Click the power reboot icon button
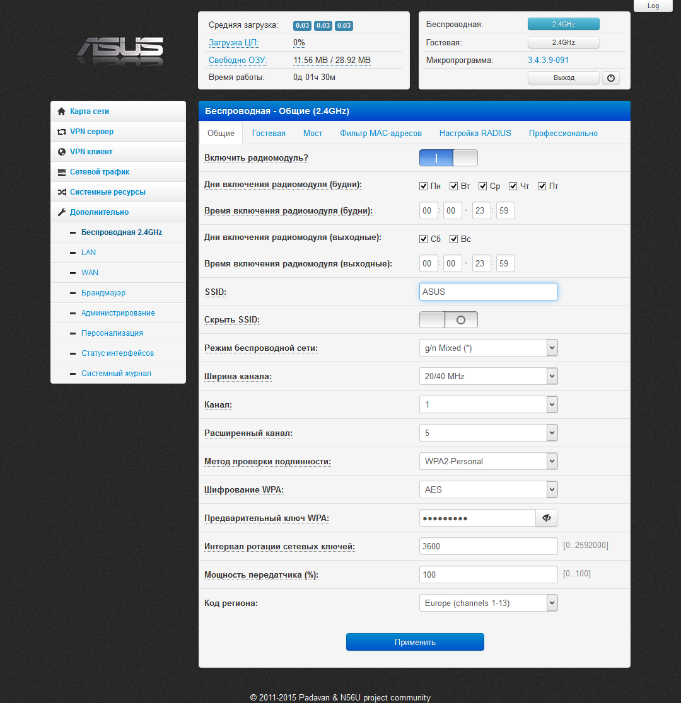The width and height of the screenshot is (681, 703). click(610, 77)
